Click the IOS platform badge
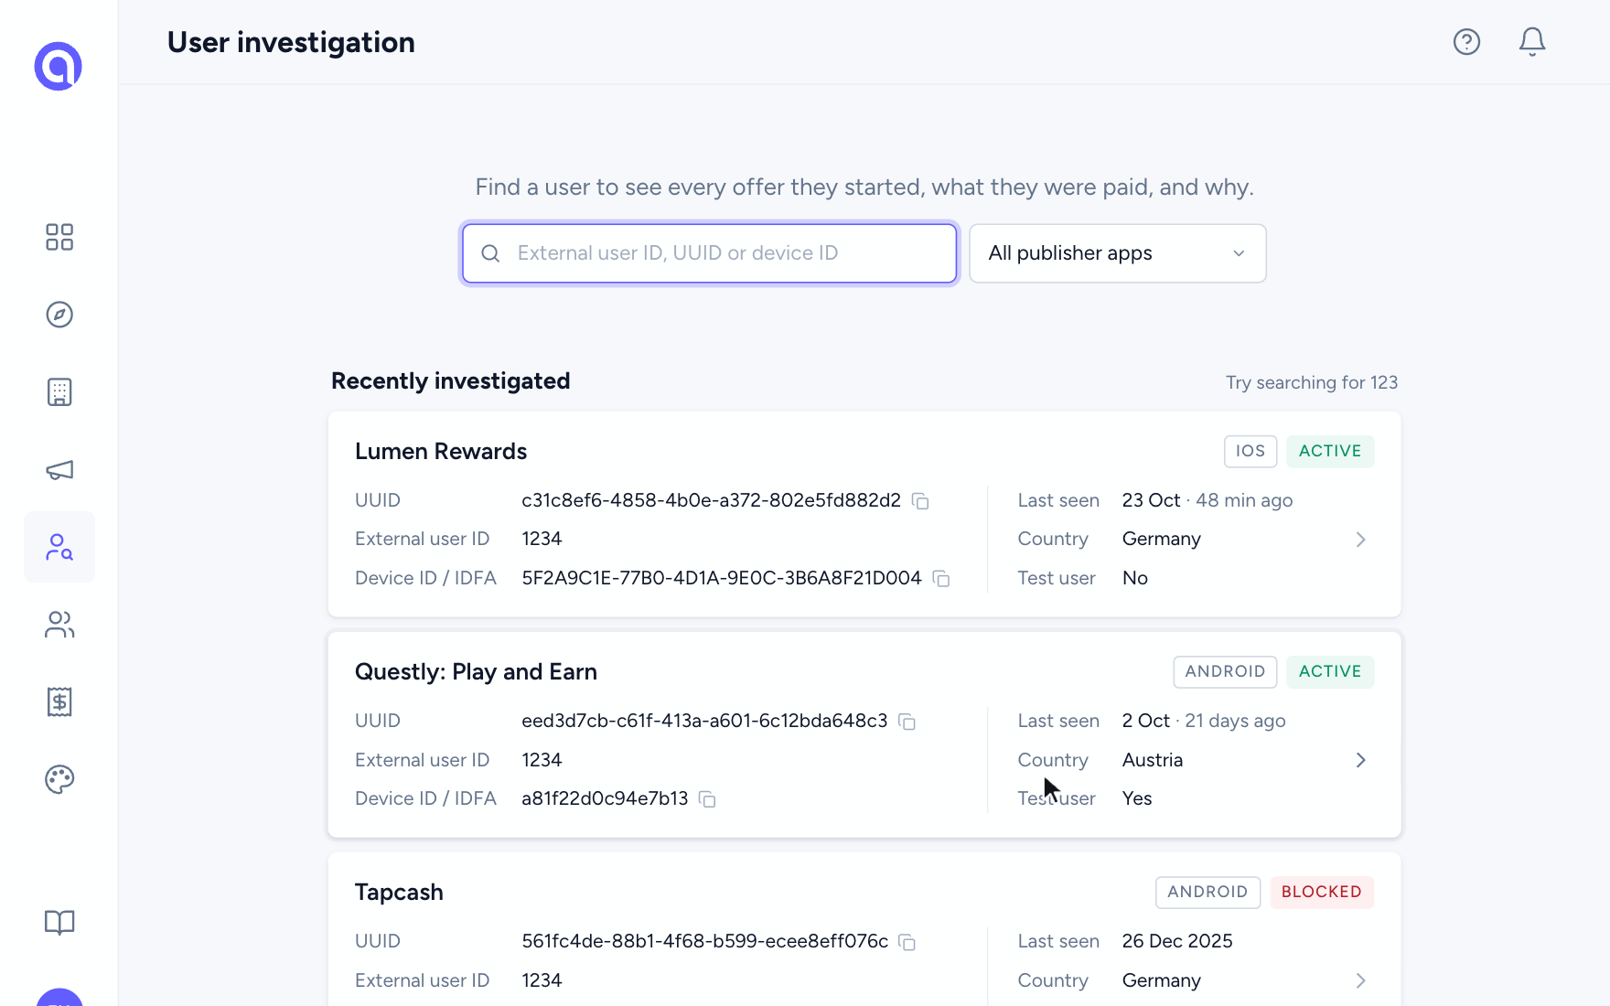1610x1006 pixels. point(1250,451)
